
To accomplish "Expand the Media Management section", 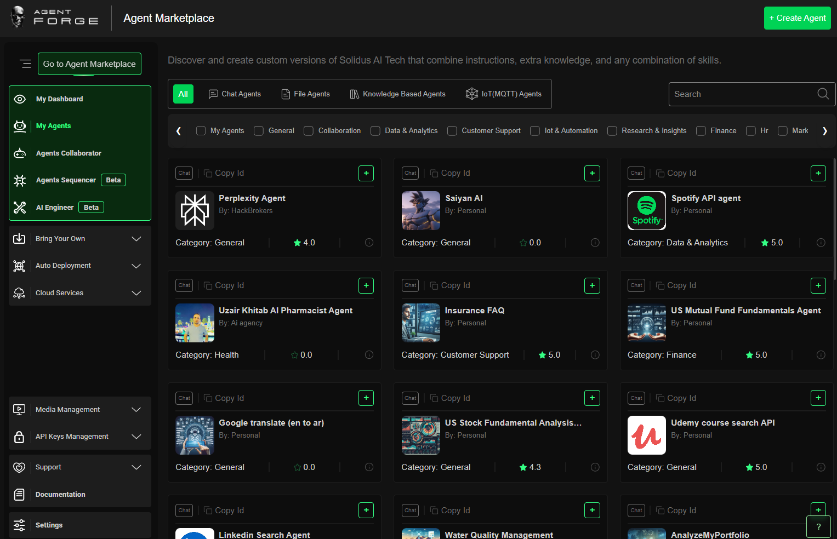I will pos(136,410).
